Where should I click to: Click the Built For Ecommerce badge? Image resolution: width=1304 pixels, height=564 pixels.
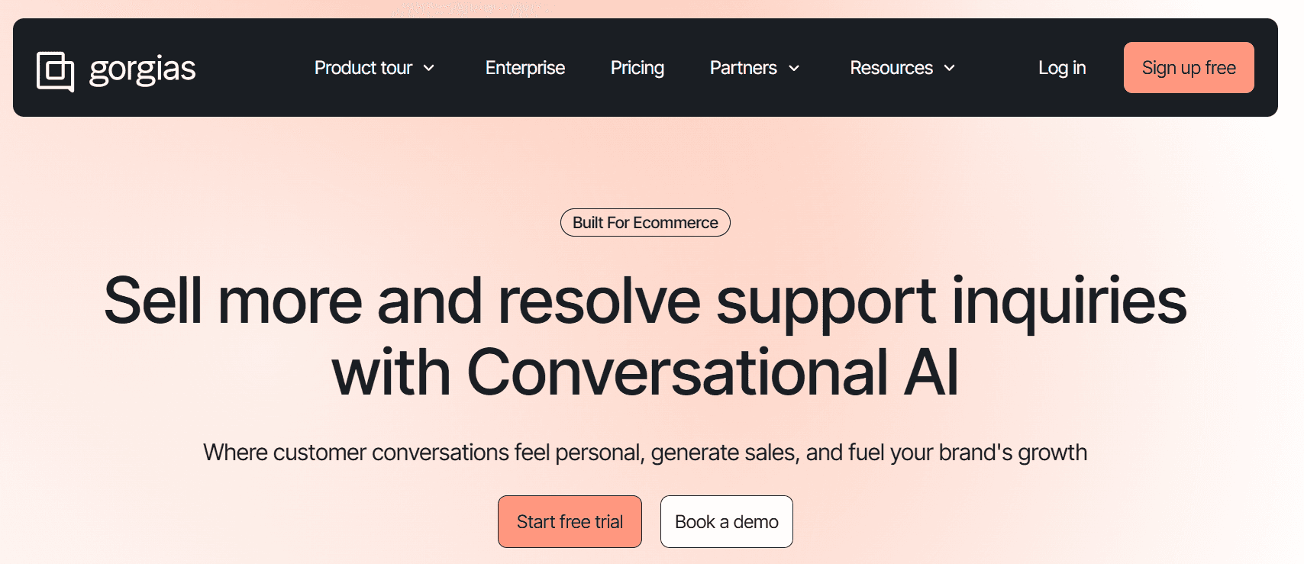tap(645, 222)
